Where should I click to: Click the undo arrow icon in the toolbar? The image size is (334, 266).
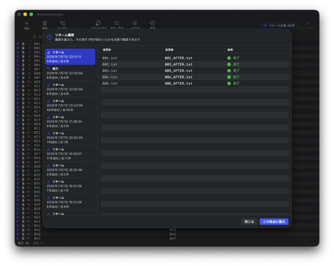pos(81,23)
